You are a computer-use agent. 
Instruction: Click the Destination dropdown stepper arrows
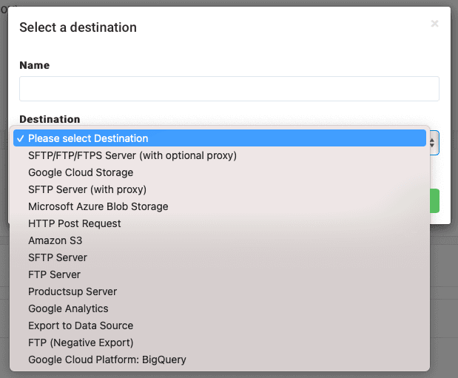click(434, 142)
